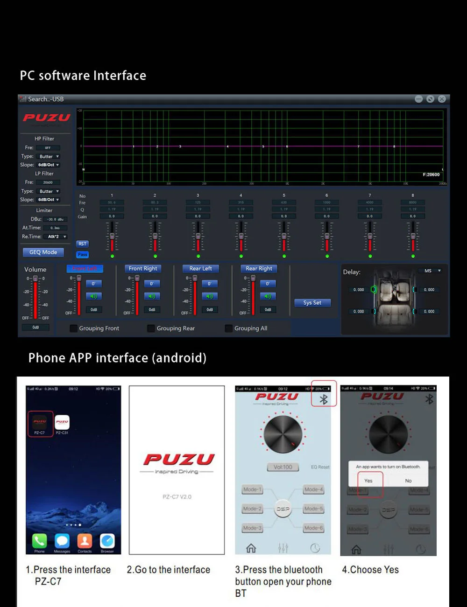Click EQ band 5 gain fader handle
This screenshot has height=607, width=467.
pyautogui.click(x=284, y=236)
